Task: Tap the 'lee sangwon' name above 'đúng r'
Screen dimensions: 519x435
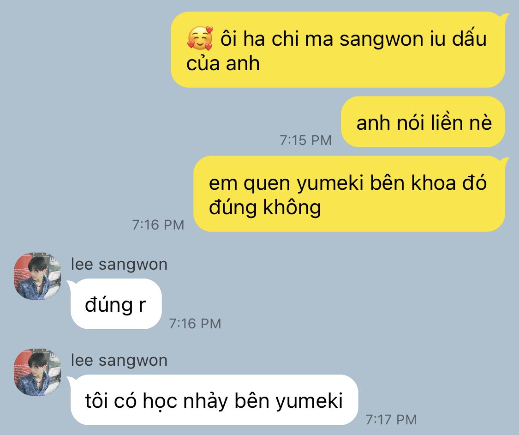Action: 119,265
